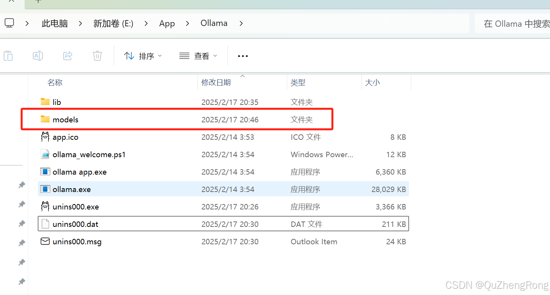This screenshot has height=295, width=550.
Task: Select the unins000.dat file name
Action: pos(75,224)
